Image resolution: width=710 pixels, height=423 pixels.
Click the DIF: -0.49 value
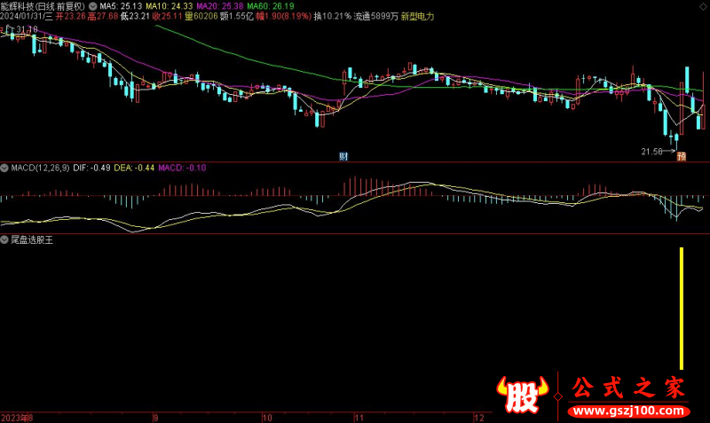[x=92, y=168]
